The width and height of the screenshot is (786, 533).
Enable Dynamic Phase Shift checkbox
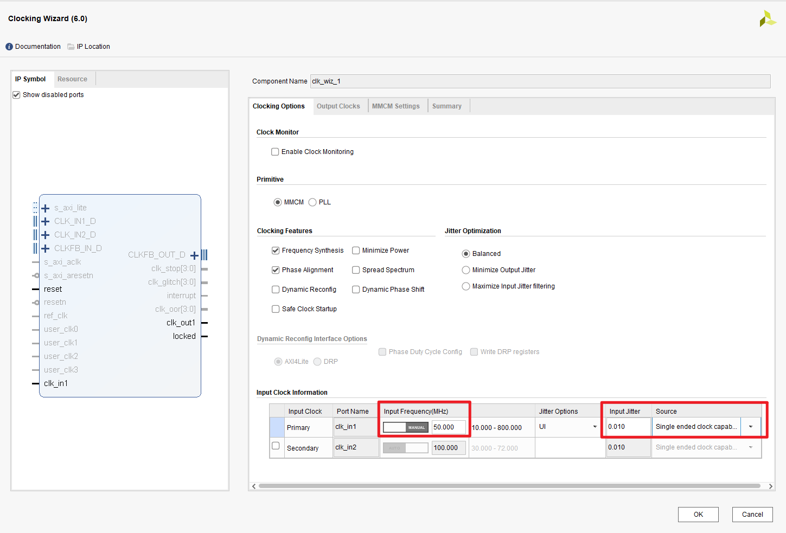coord(356,290)
